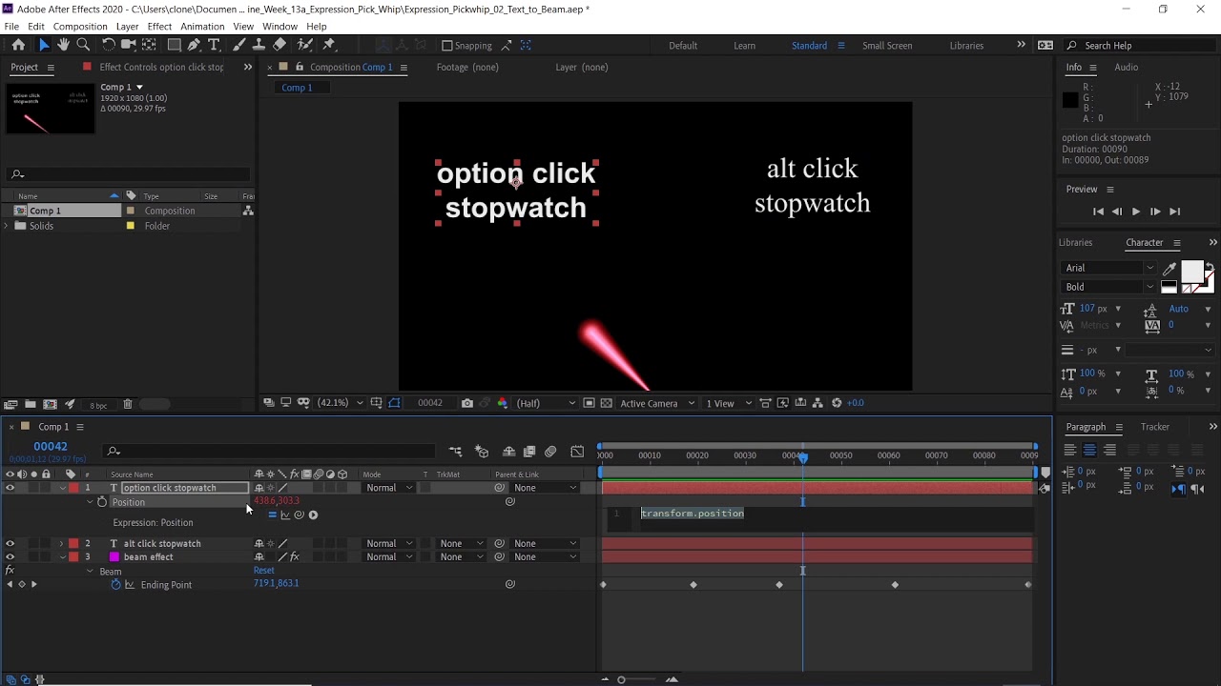Toggle the Ending Point stopwatch

pos(116,585)
